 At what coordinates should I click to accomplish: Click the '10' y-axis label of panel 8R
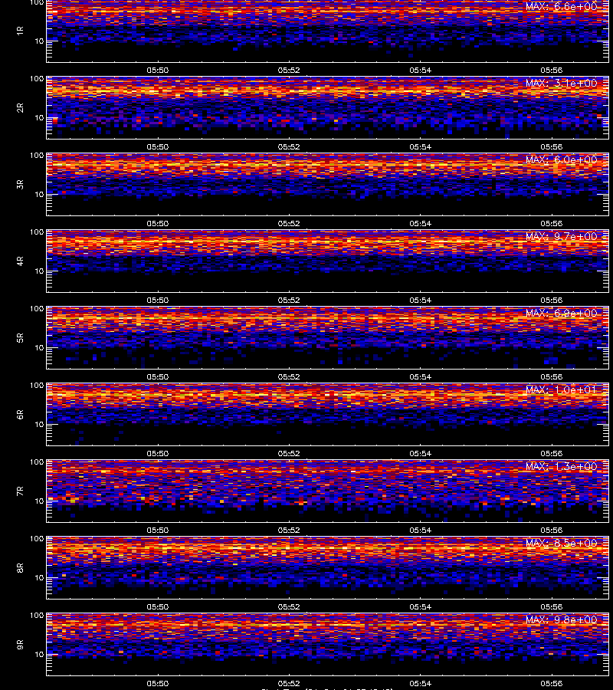tap(39, 578)
